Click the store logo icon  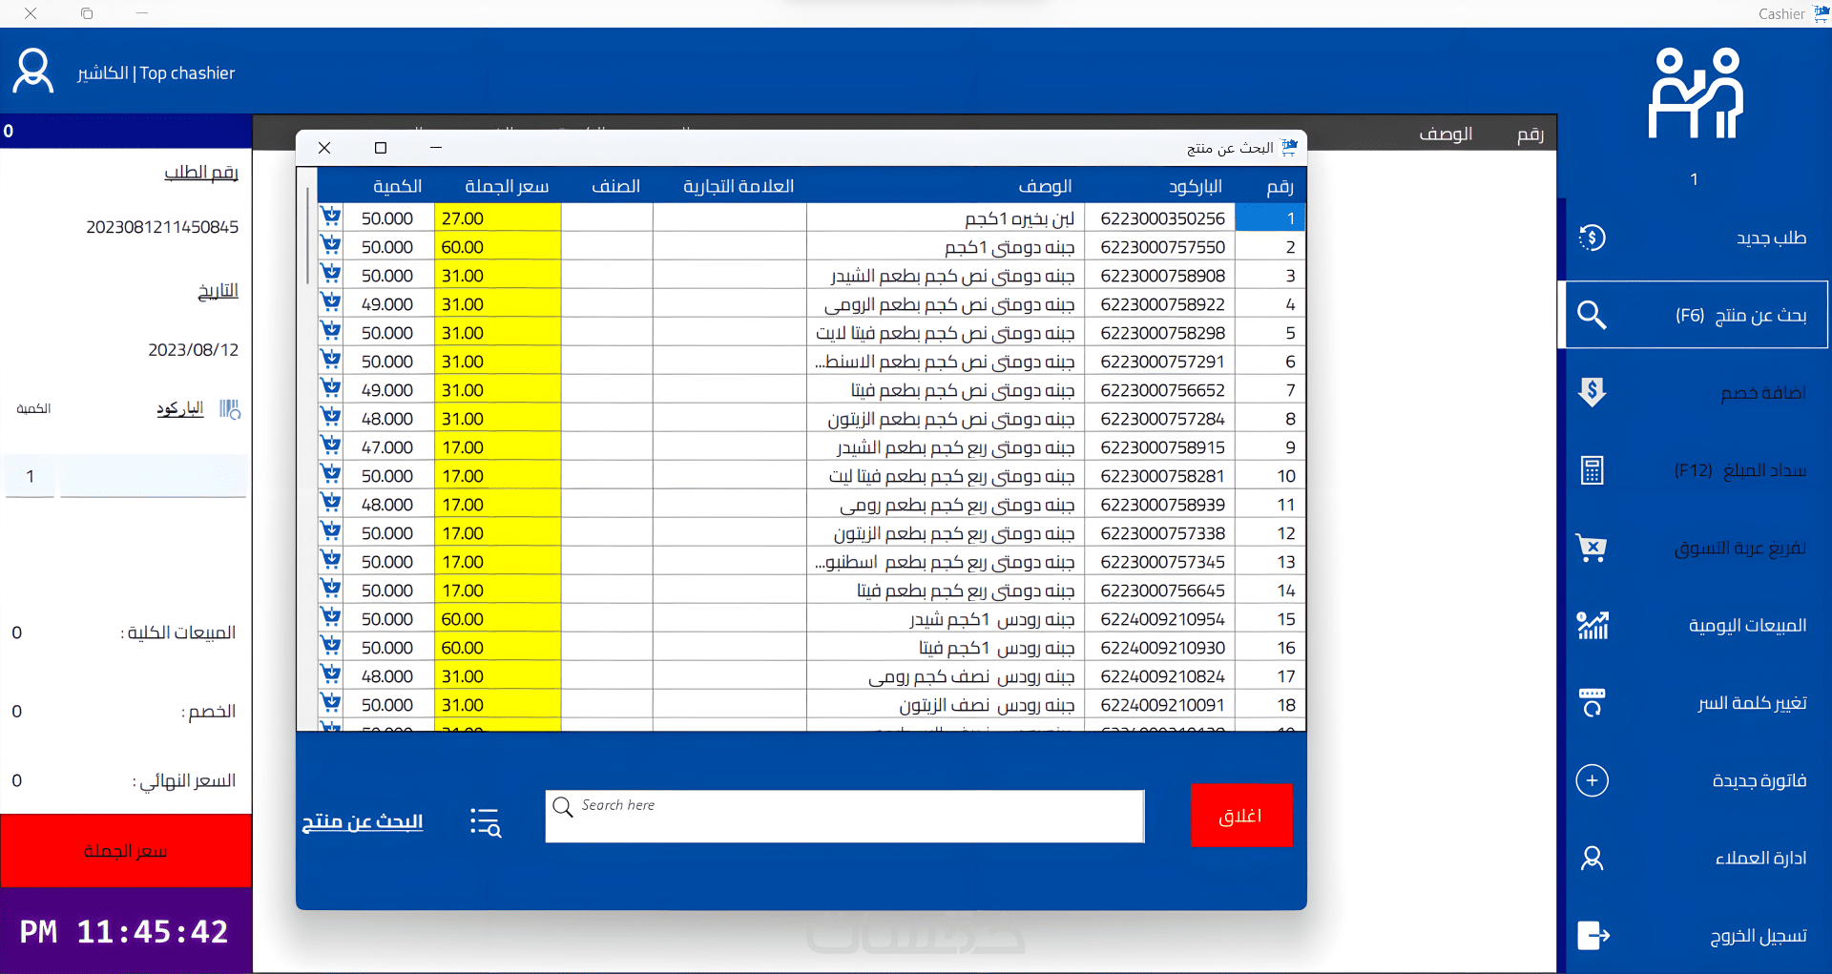click(1697, 93)
